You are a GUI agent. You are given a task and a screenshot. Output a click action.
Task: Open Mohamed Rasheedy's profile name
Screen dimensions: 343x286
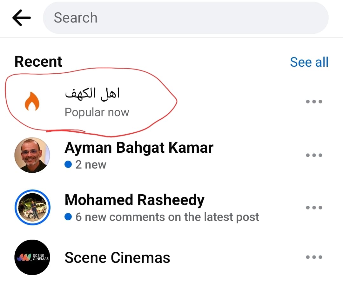(134, 200)
